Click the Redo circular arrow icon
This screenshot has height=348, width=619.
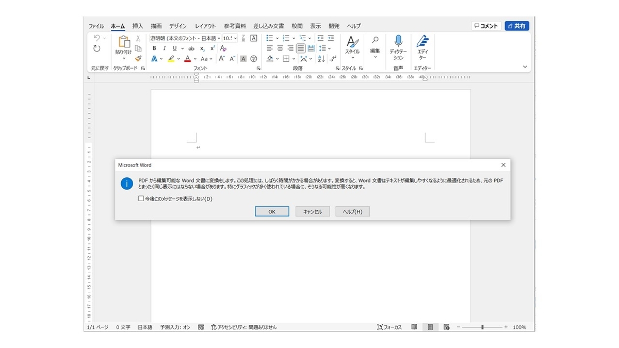point(97,48)
